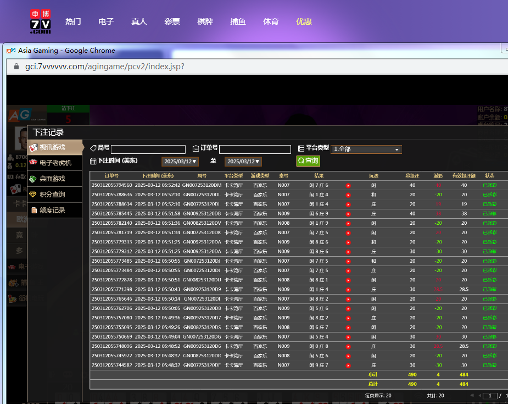The image size is (508, 404).
Task: Focus the 订单号 input field
Action: (255, 150)
